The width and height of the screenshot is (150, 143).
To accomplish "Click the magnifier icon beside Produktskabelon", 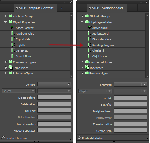I will coord(79,138).
